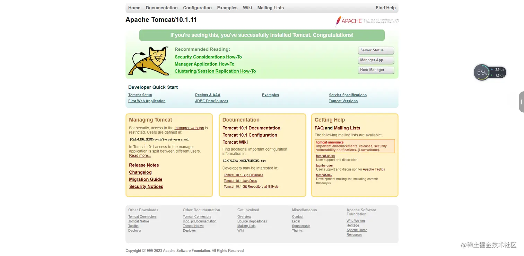Screen dimensions: 524x256
Task: Open Home in the top navigation
Action: point(134,8)
